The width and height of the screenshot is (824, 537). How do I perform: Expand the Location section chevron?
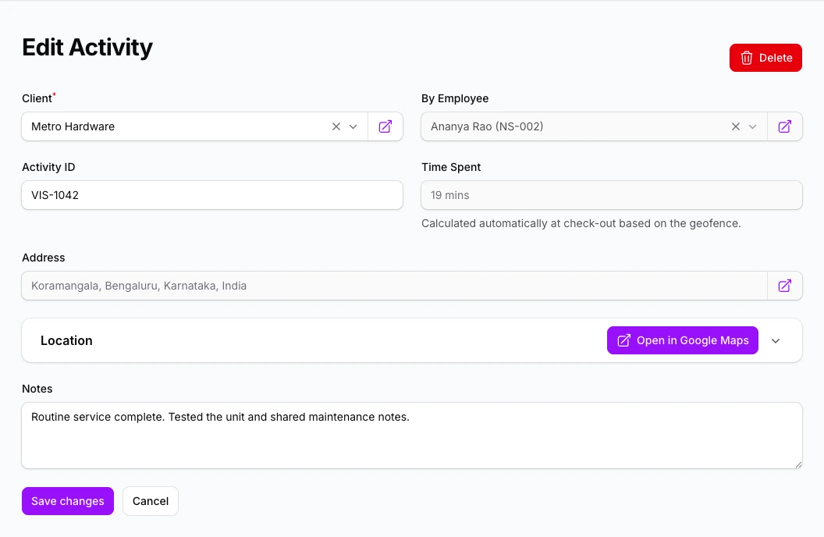[776, 340]
